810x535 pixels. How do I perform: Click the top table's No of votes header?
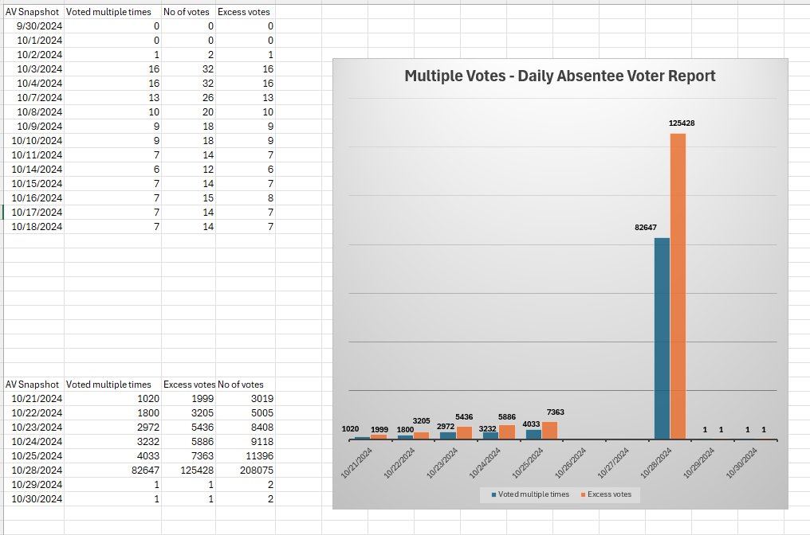point(188,12)
